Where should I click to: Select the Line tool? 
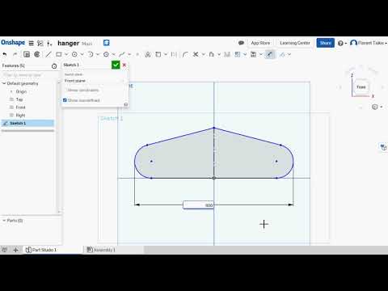click(48, 54)
